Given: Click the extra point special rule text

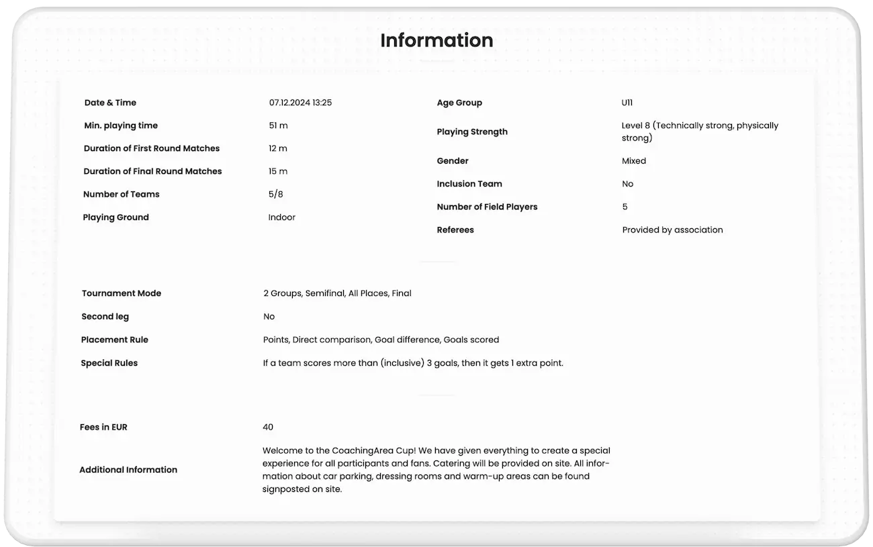Looking at the screenshot, I should pos(413,363).
